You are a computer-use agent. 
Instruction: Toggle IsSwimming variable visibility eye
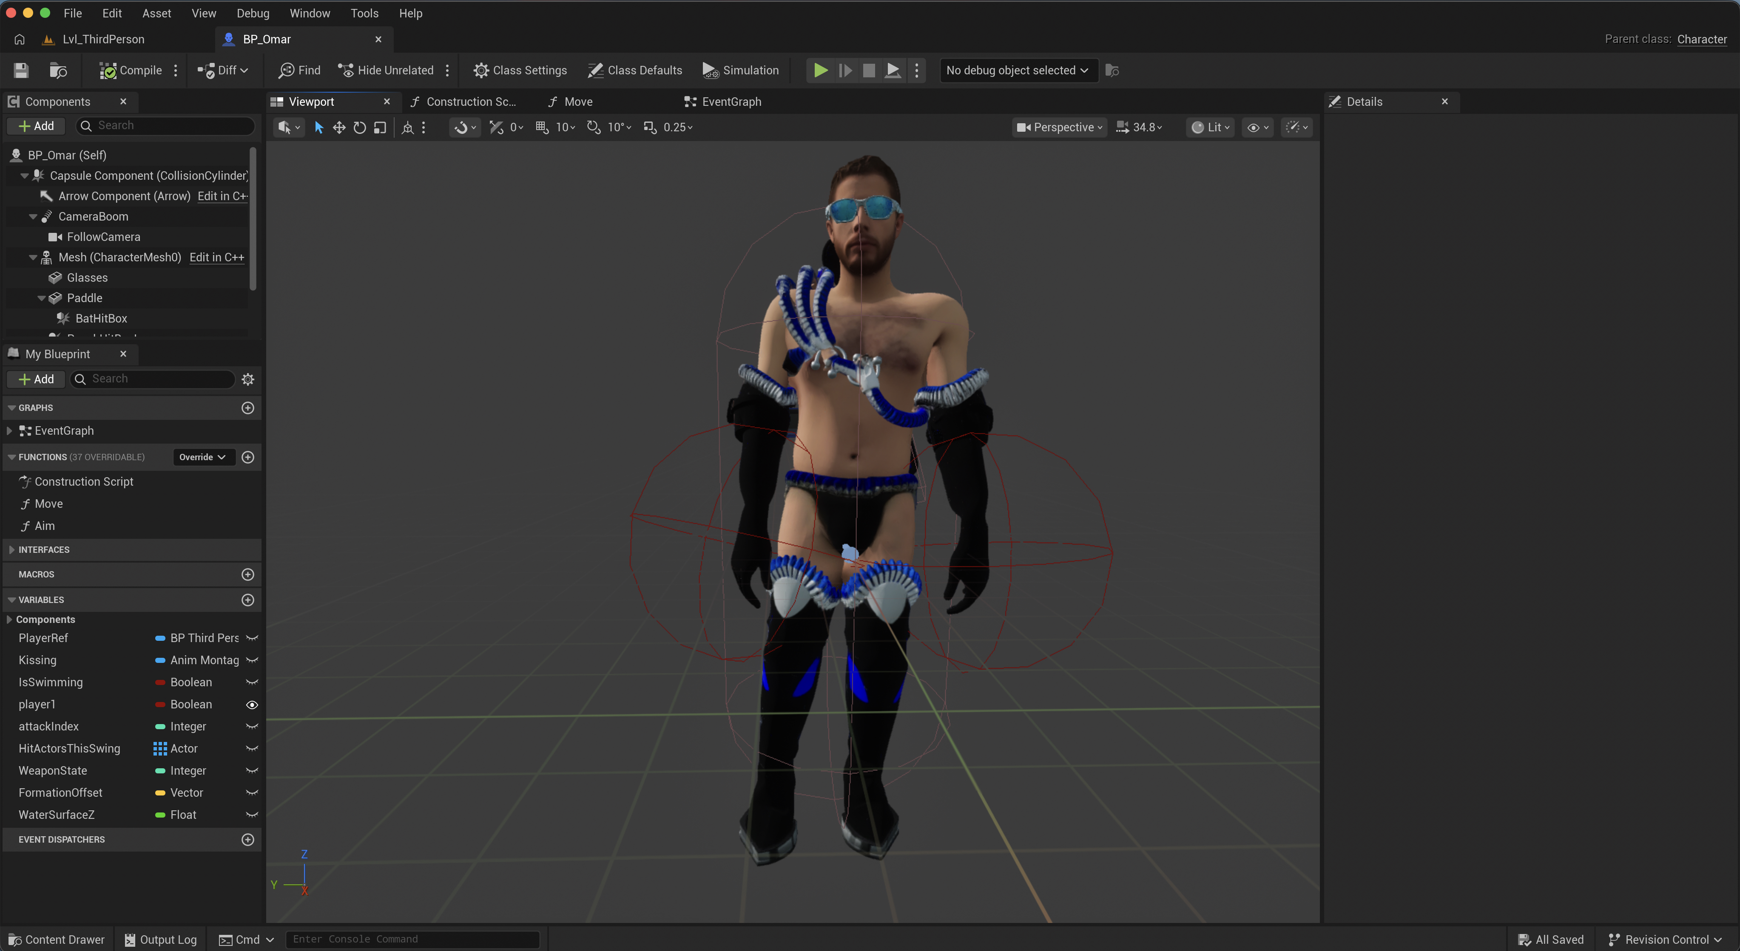[x=252, y=682]
